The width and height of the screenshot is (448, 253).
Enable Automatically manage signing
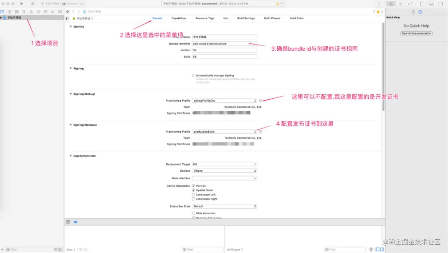click(x=194, y=76)
